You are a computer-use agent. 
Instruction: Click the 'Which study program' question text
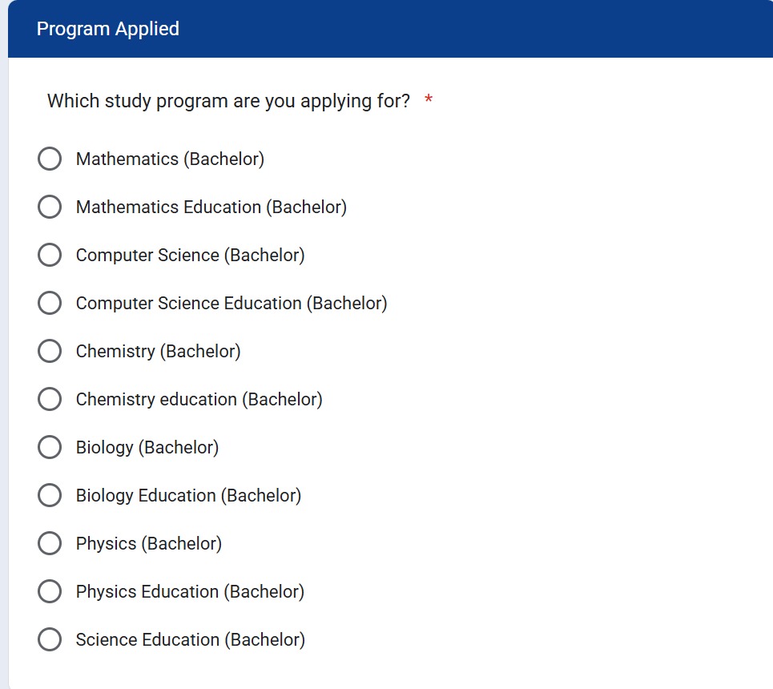pyautogui.click(x=228, y=101)
